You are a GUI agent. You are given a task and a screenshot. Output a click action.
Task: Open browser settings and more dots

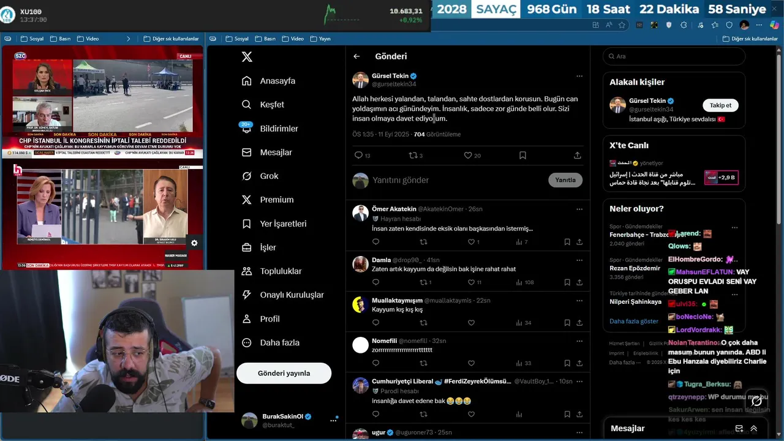click(x=760, y=25)
